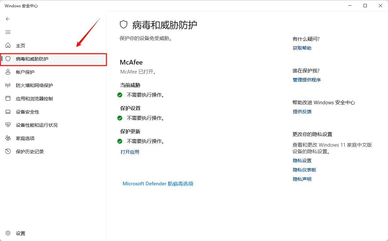388x241 pixels.
Task: Navigate to 设备性能和运行状况
Action: [x=53, y=125]
